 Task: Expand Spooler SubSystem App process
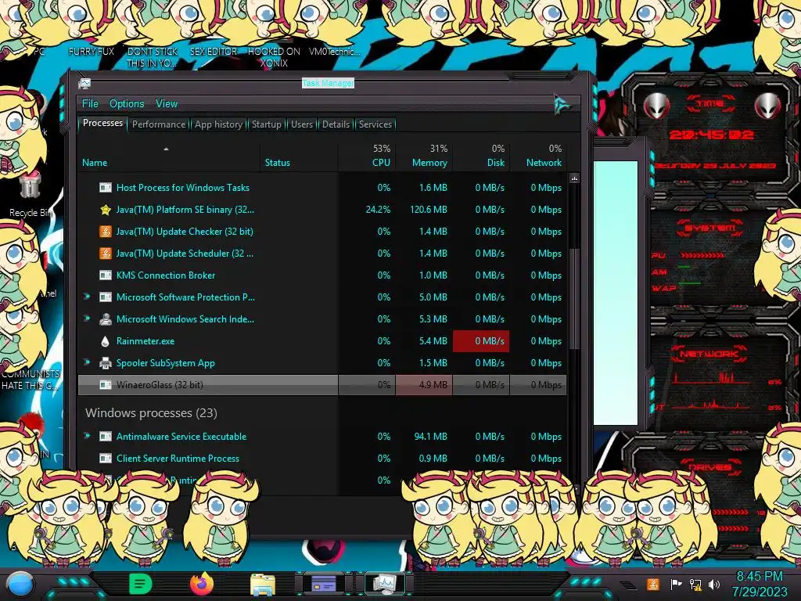point(87,362)
